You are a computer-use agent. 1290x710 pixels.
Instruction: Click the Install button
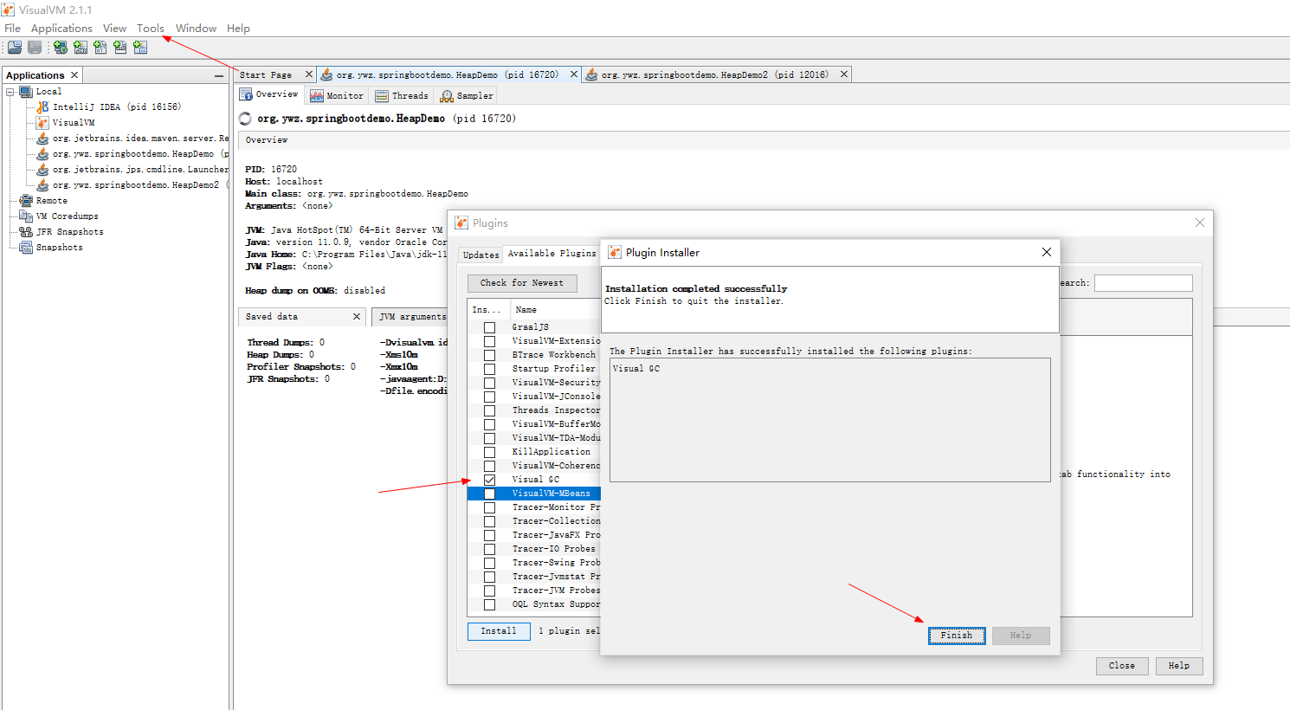tap(499, 631)
